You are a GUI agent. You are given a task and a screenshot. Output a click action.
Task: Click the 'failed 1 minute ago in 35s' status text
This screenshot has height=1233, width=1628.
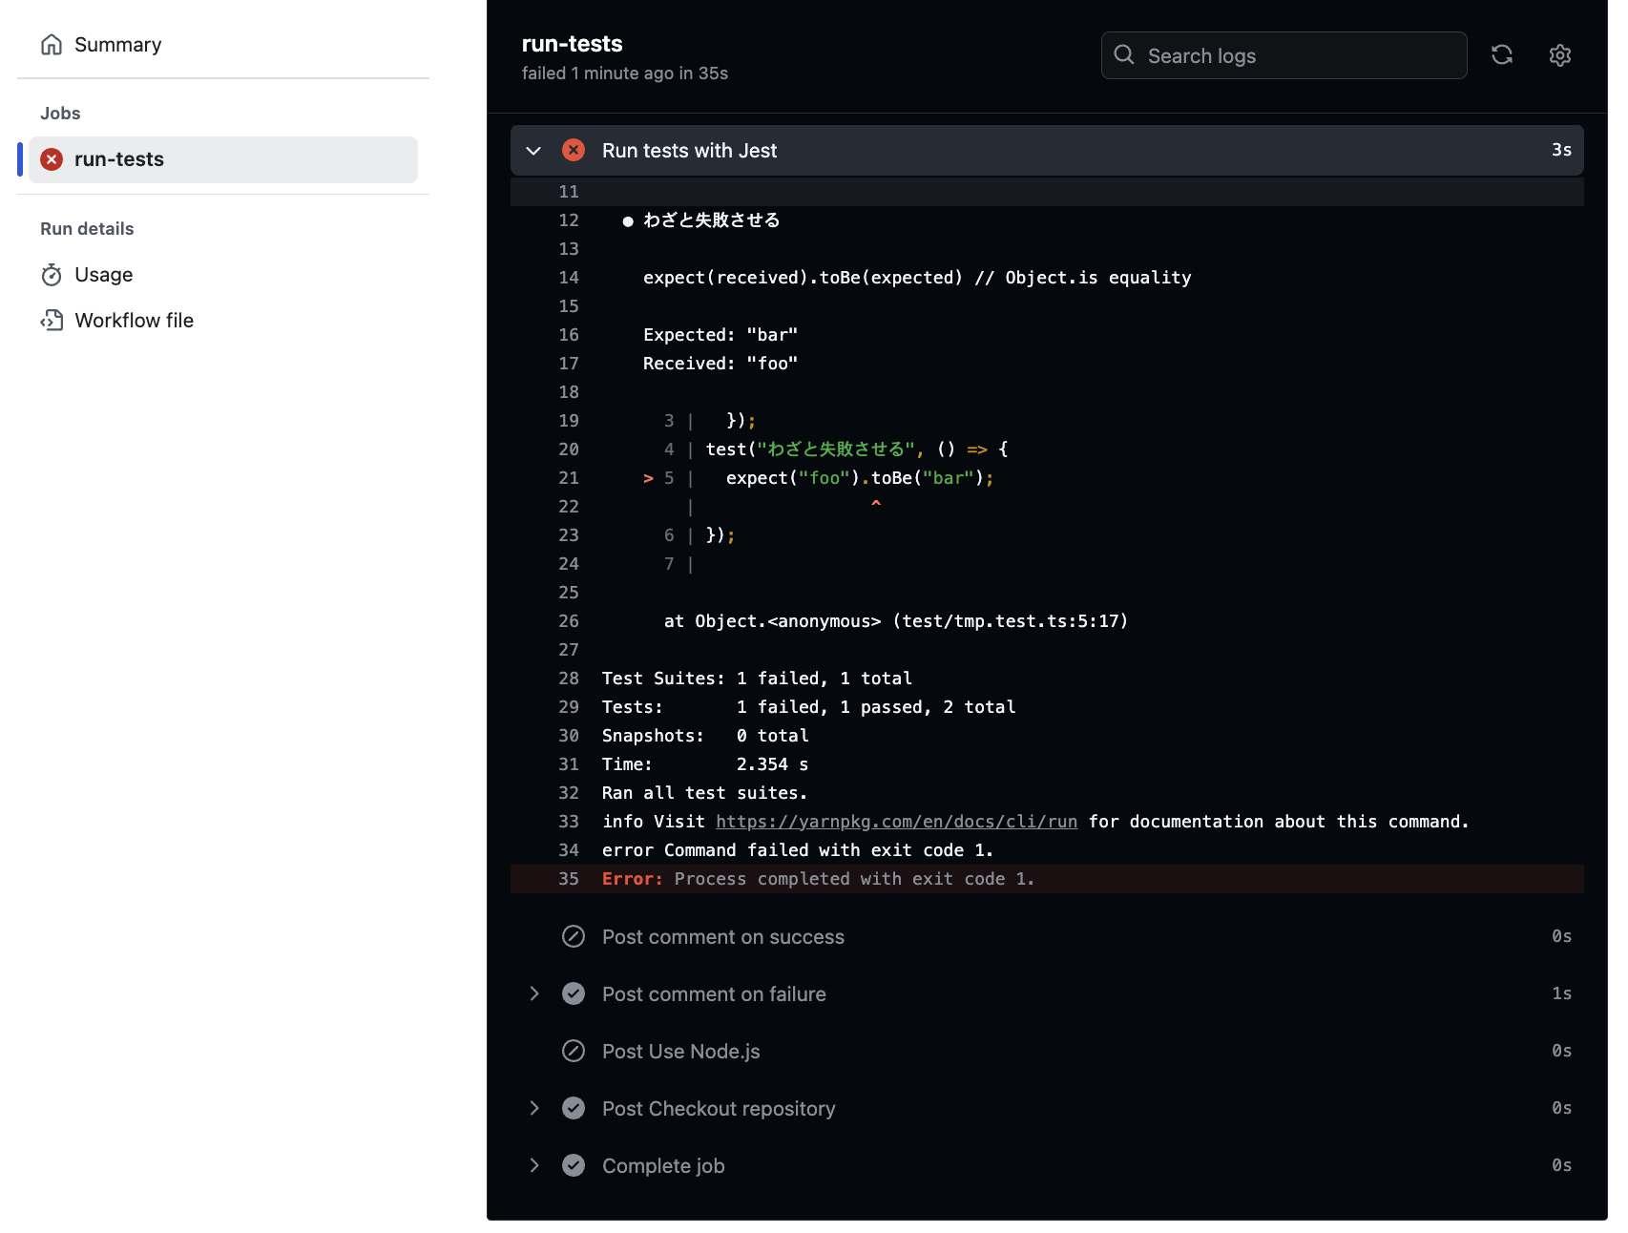(625, 73)
